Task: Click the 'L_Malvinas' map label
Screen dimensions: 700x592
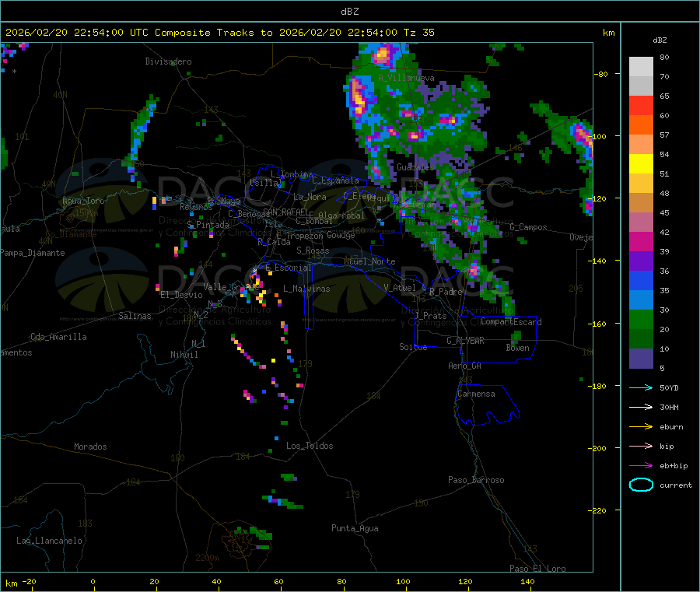Action: [x=306, y=289]
